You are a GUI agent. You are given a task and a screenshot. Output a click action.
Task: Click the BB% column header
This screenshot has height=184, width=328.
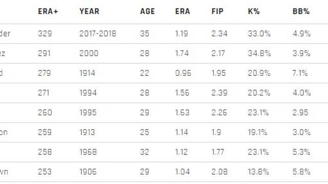pos(301,11)
